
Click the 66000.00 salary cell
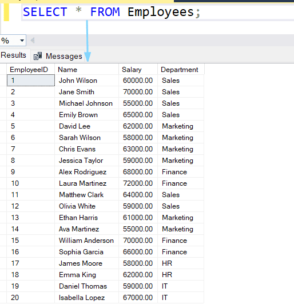(138, 252)
